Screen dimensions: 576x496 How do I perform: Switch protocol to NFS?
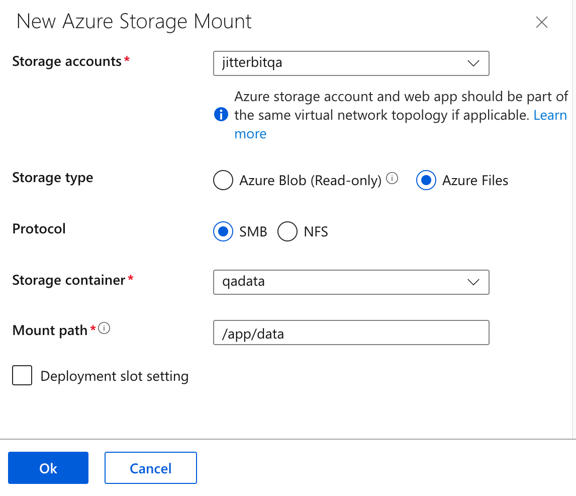(x=287, y=232)
